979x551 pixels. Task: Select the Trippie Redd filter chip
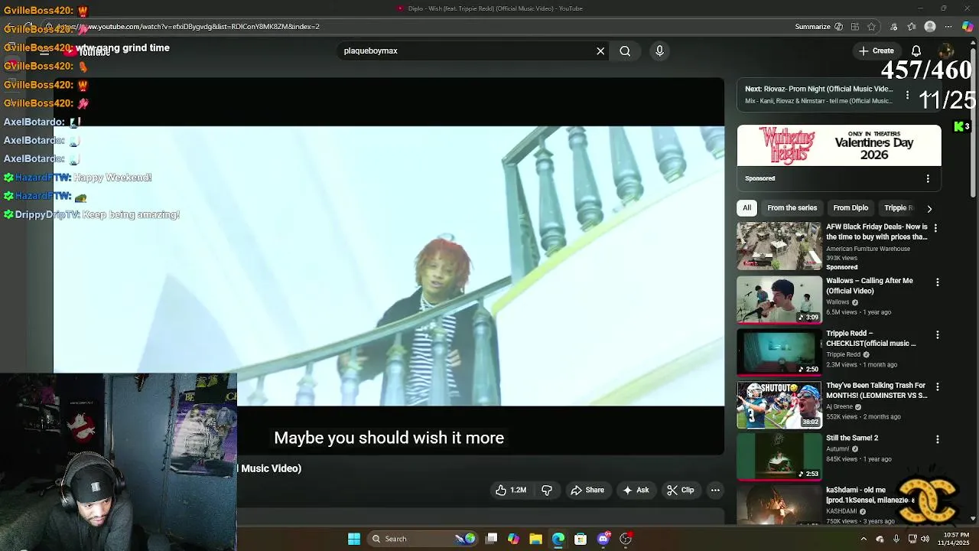point(899,208)
